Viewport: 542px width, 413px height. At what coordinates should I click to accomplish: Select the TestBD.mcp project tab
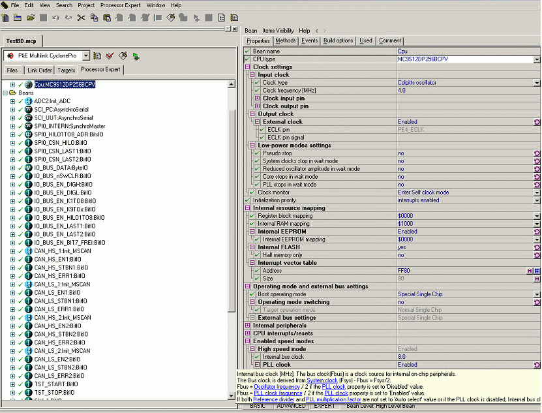pos(22,41)
